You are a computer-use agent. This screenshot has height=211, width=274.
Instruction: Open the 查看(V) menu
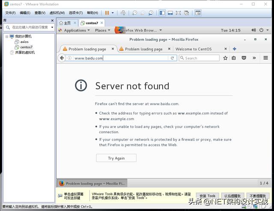coord(40,13)
